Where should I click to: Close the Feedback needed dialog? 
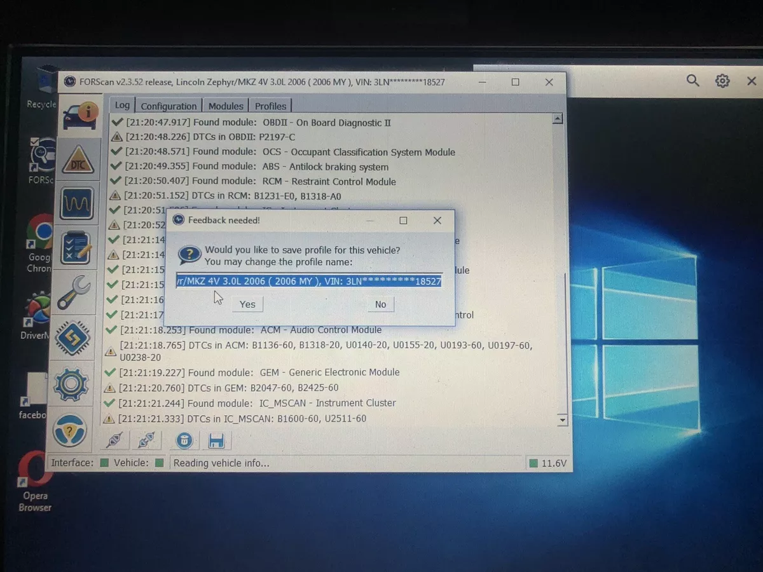(x=437, y=221)
